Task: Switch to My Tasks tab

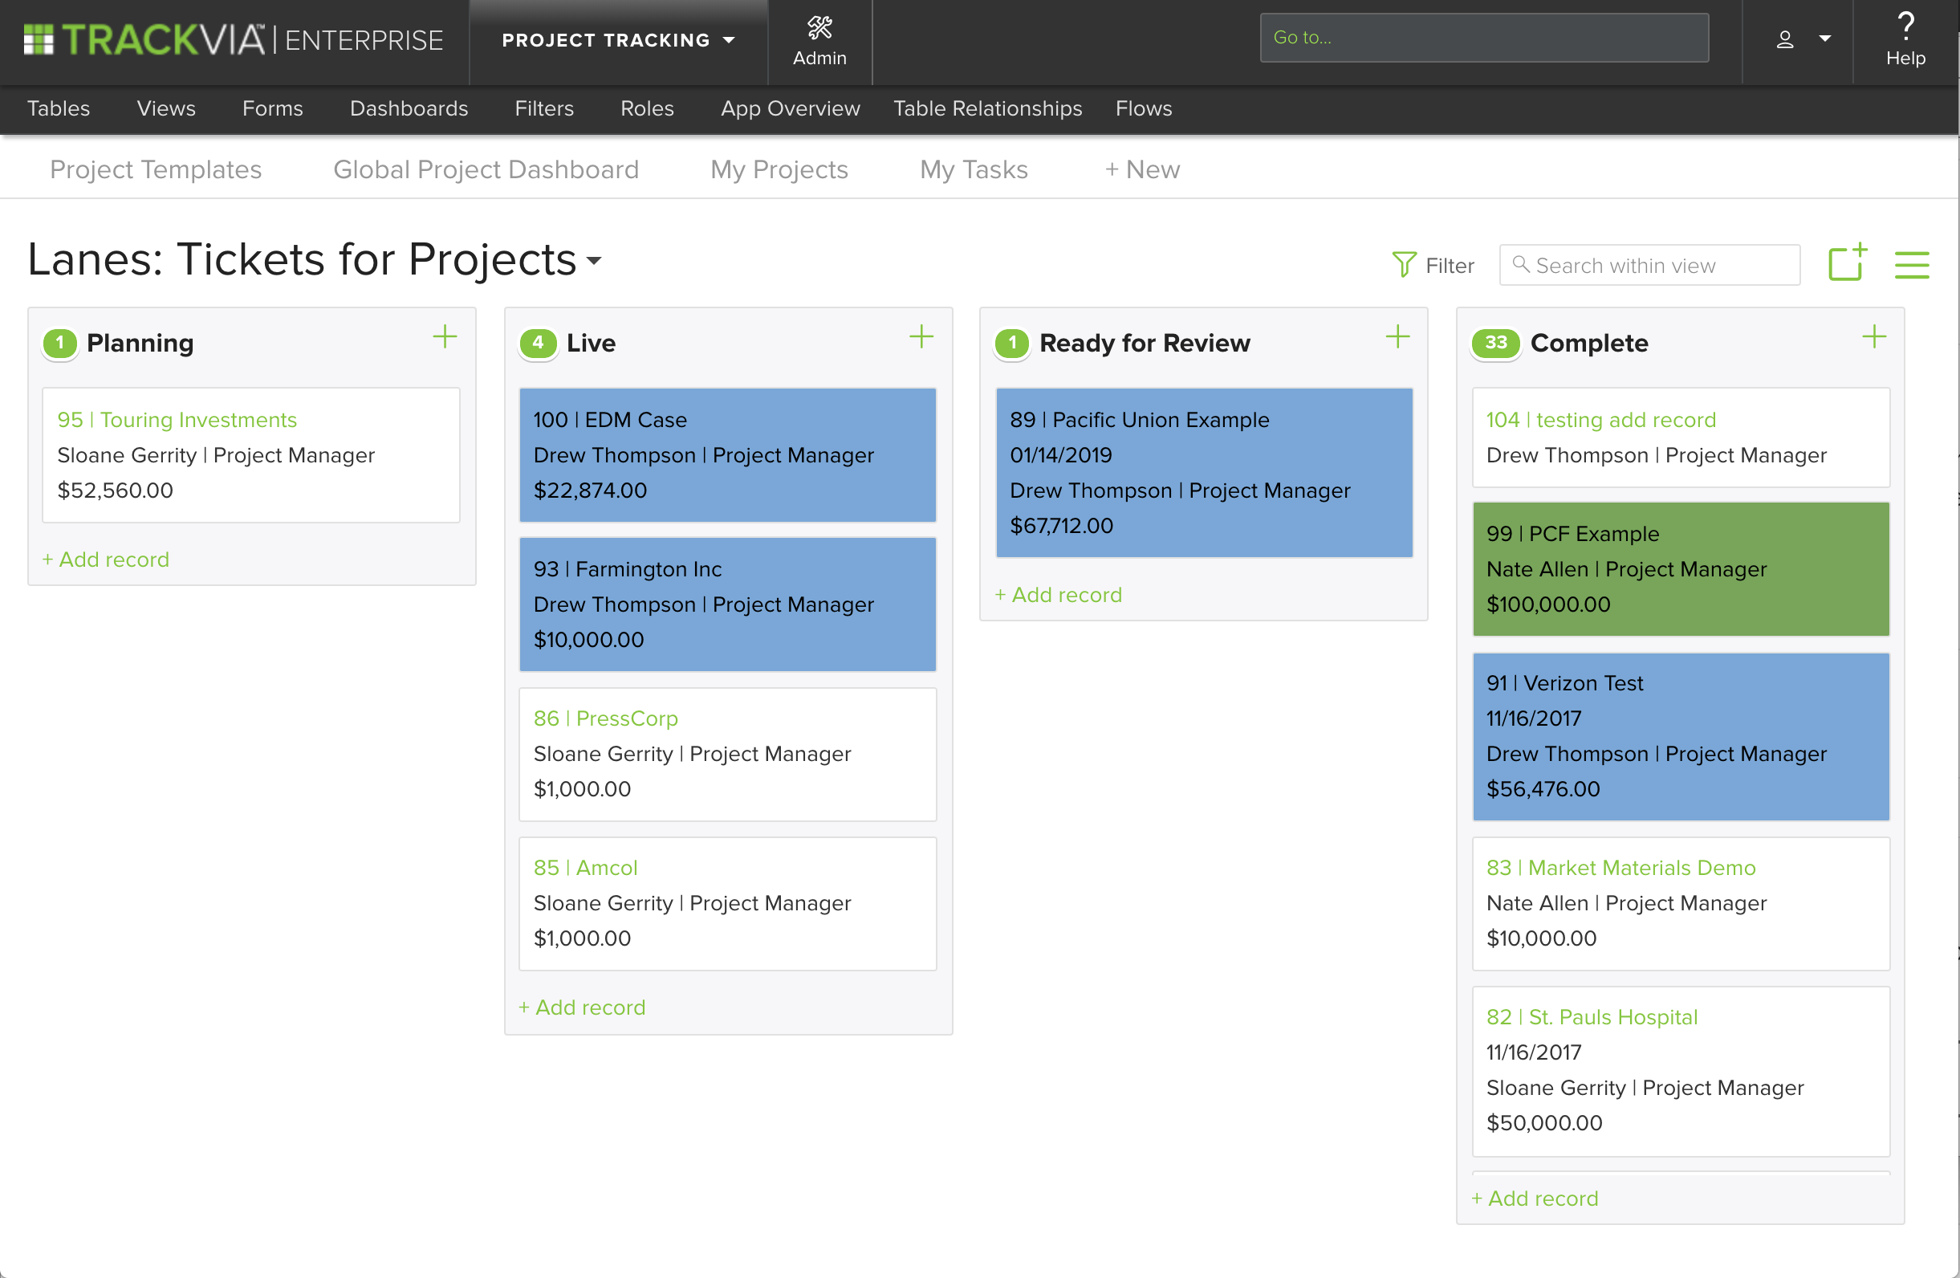Action: [x=974, y=169]
